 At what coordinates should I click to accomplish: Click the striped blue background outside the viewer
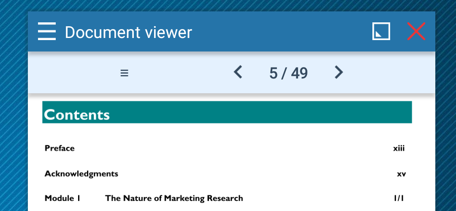[14, 116]
